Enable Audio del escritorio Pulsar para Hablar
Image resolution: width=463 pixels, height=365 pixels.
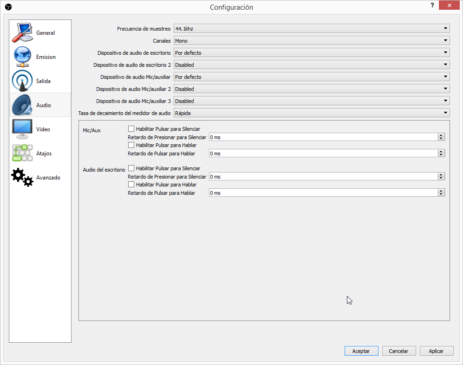tap(131, 185)
